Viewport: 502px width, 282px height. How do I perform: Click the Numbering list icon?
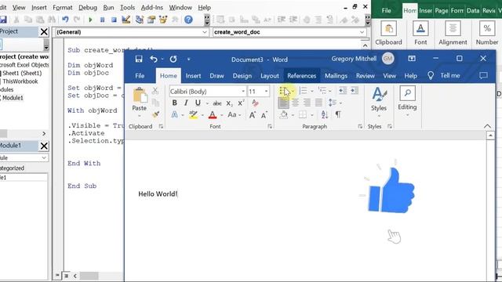[x=303, y=91]
